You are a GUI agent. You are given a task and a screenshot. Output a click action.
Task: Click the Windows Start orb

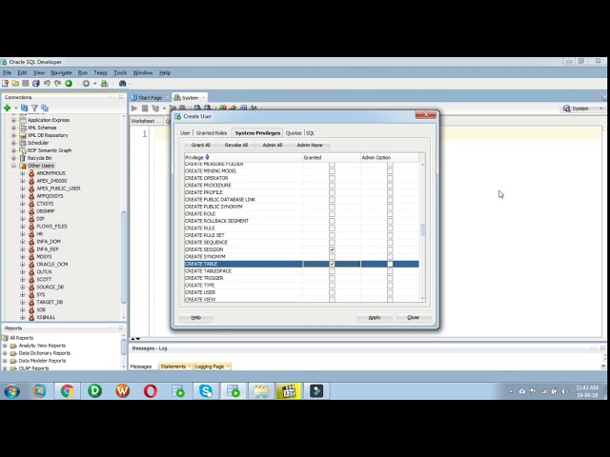pyautogui.click(x=11, y=391)
